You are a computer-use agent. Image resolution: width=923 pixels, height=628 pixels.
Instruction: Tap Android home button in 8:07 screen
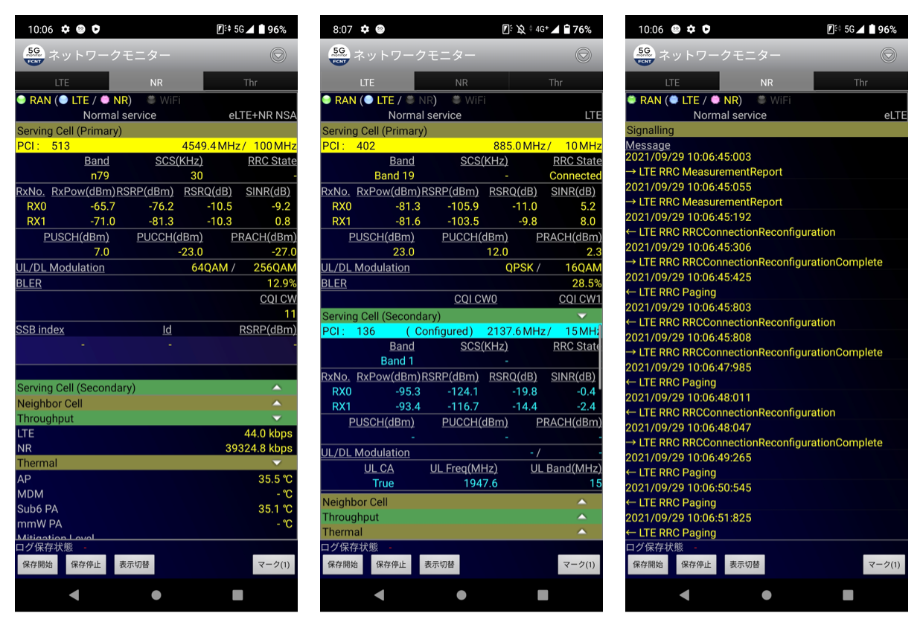click(461, 595)
